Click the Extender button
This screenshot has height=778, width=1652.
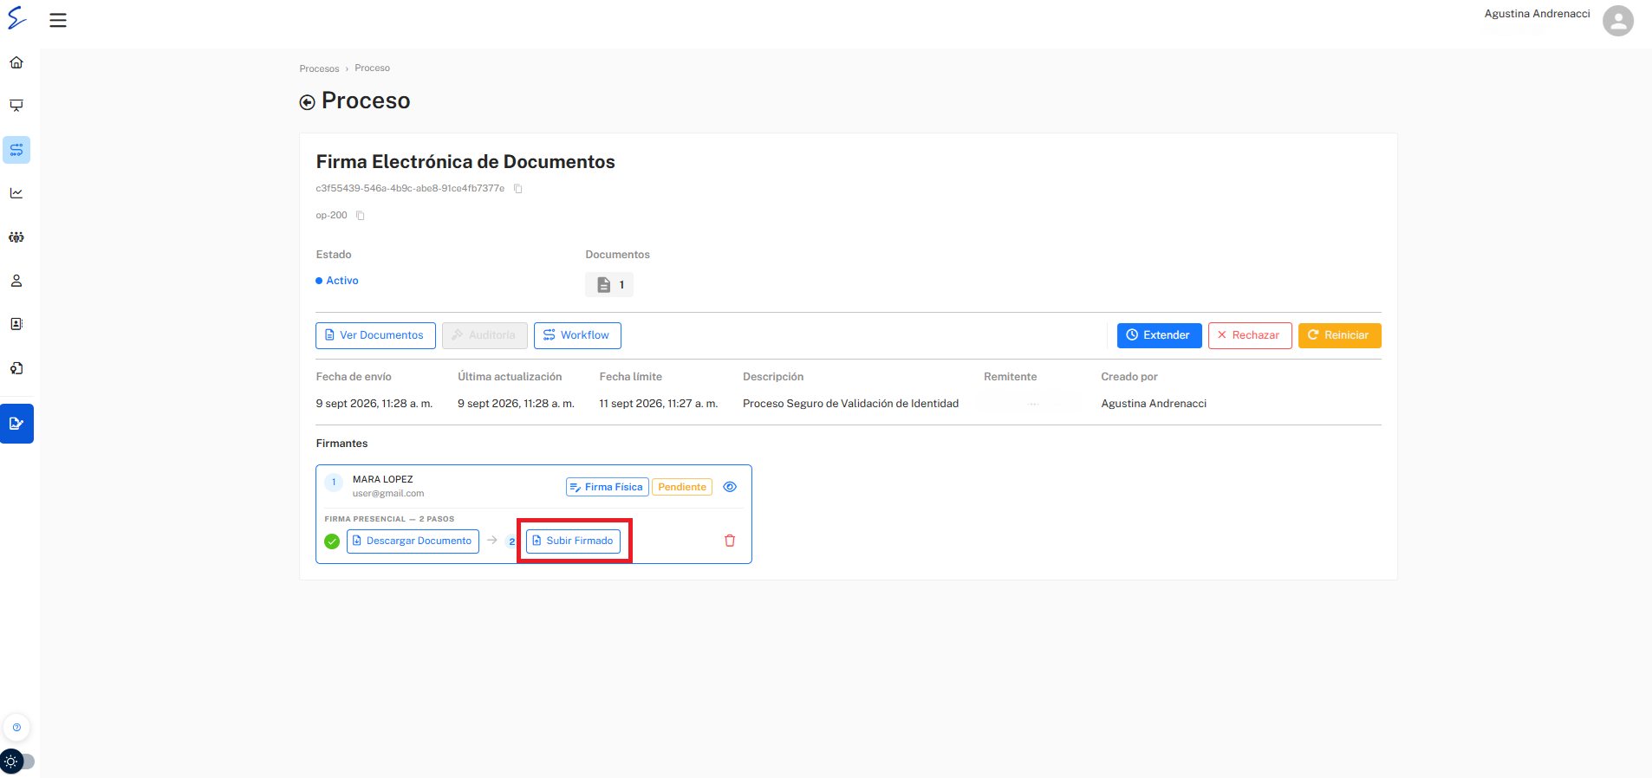point(1159,335)
